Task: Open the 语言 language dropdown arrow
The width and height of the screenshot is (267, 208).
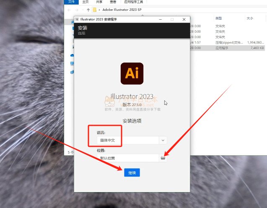Action: (163, 140)
